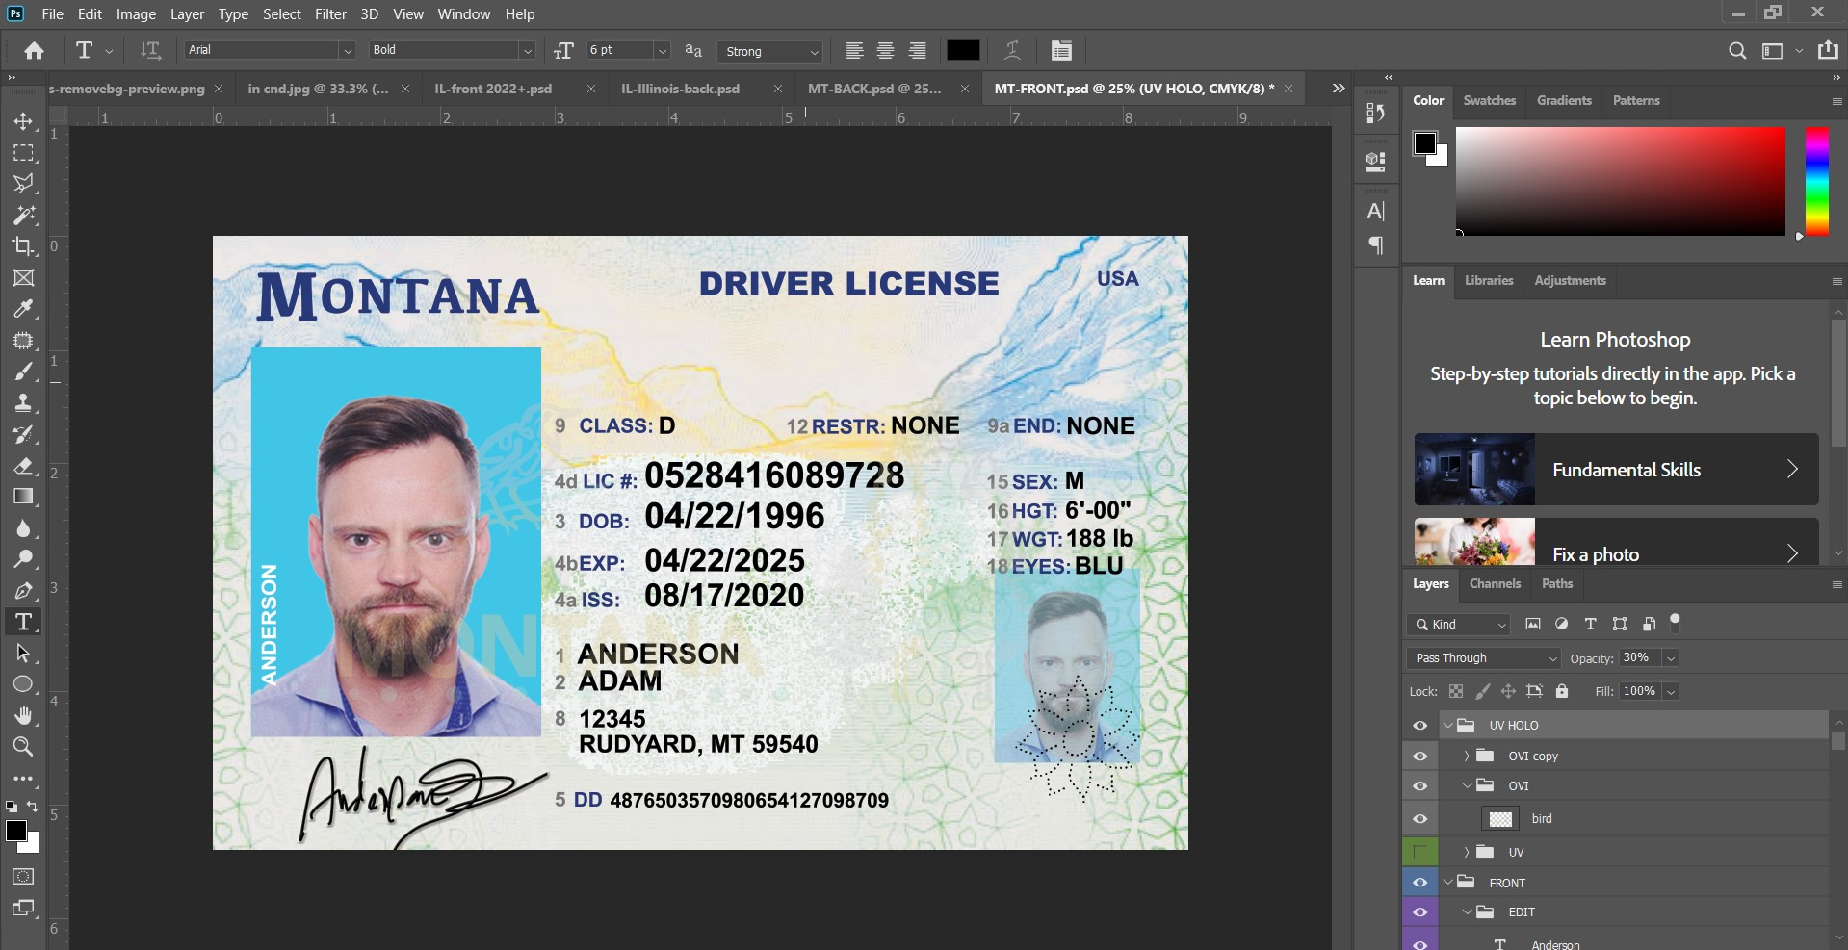Open the Character and Paragraph panels toggle

(x=1061, y=51)
